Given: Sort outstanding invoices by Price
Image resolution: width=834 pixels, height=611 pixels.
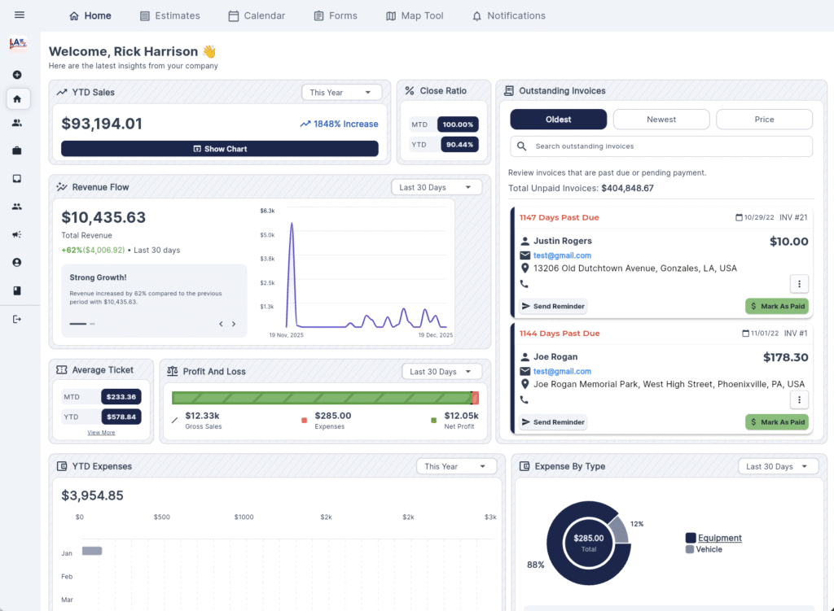Looking at the screenshot, I should pos(764,119).
